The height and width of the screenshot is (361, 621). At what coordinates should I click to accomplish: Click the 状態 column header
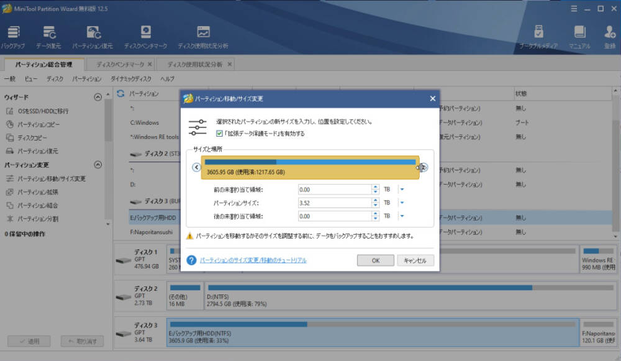[521, 94]
